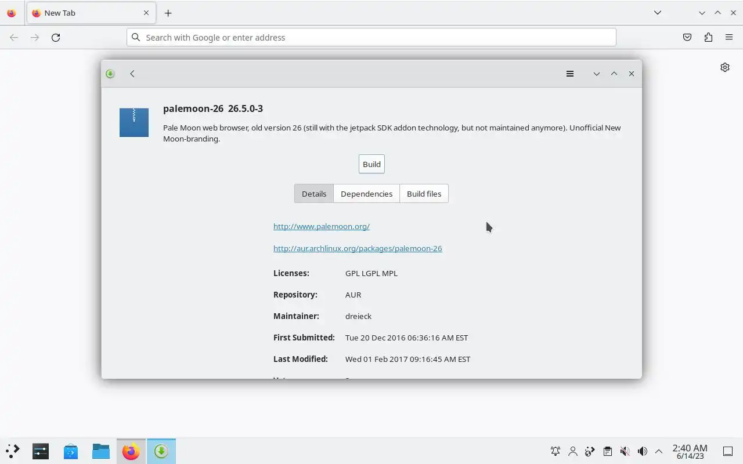
Task: Click the palemoon-26 package archive icon
Action: point(134,122)
